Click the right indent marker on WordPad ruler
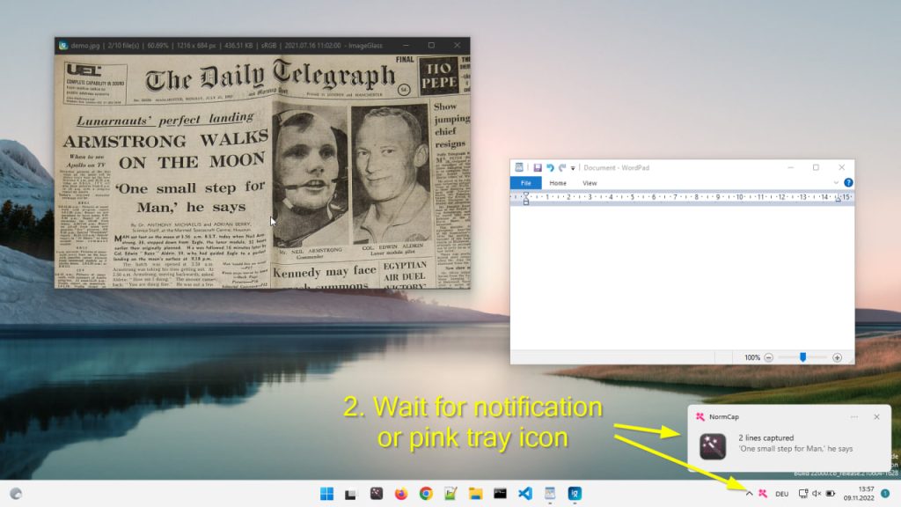The height and width of the screenshot is (507, 901). click(838, 199)
